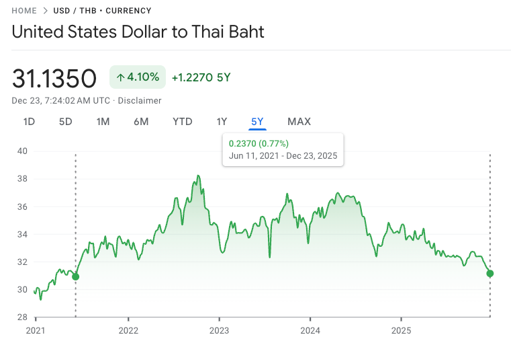
Task: Click the 31.1350 exchange rate value
Action: pos(54,78)
